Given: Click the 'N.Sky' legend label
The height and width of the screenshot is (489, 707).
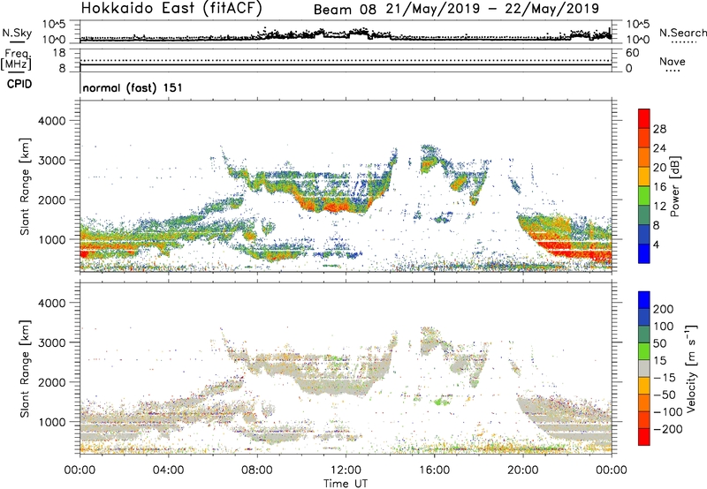Looking at the screenshot, I should click(x=17, y=33).
